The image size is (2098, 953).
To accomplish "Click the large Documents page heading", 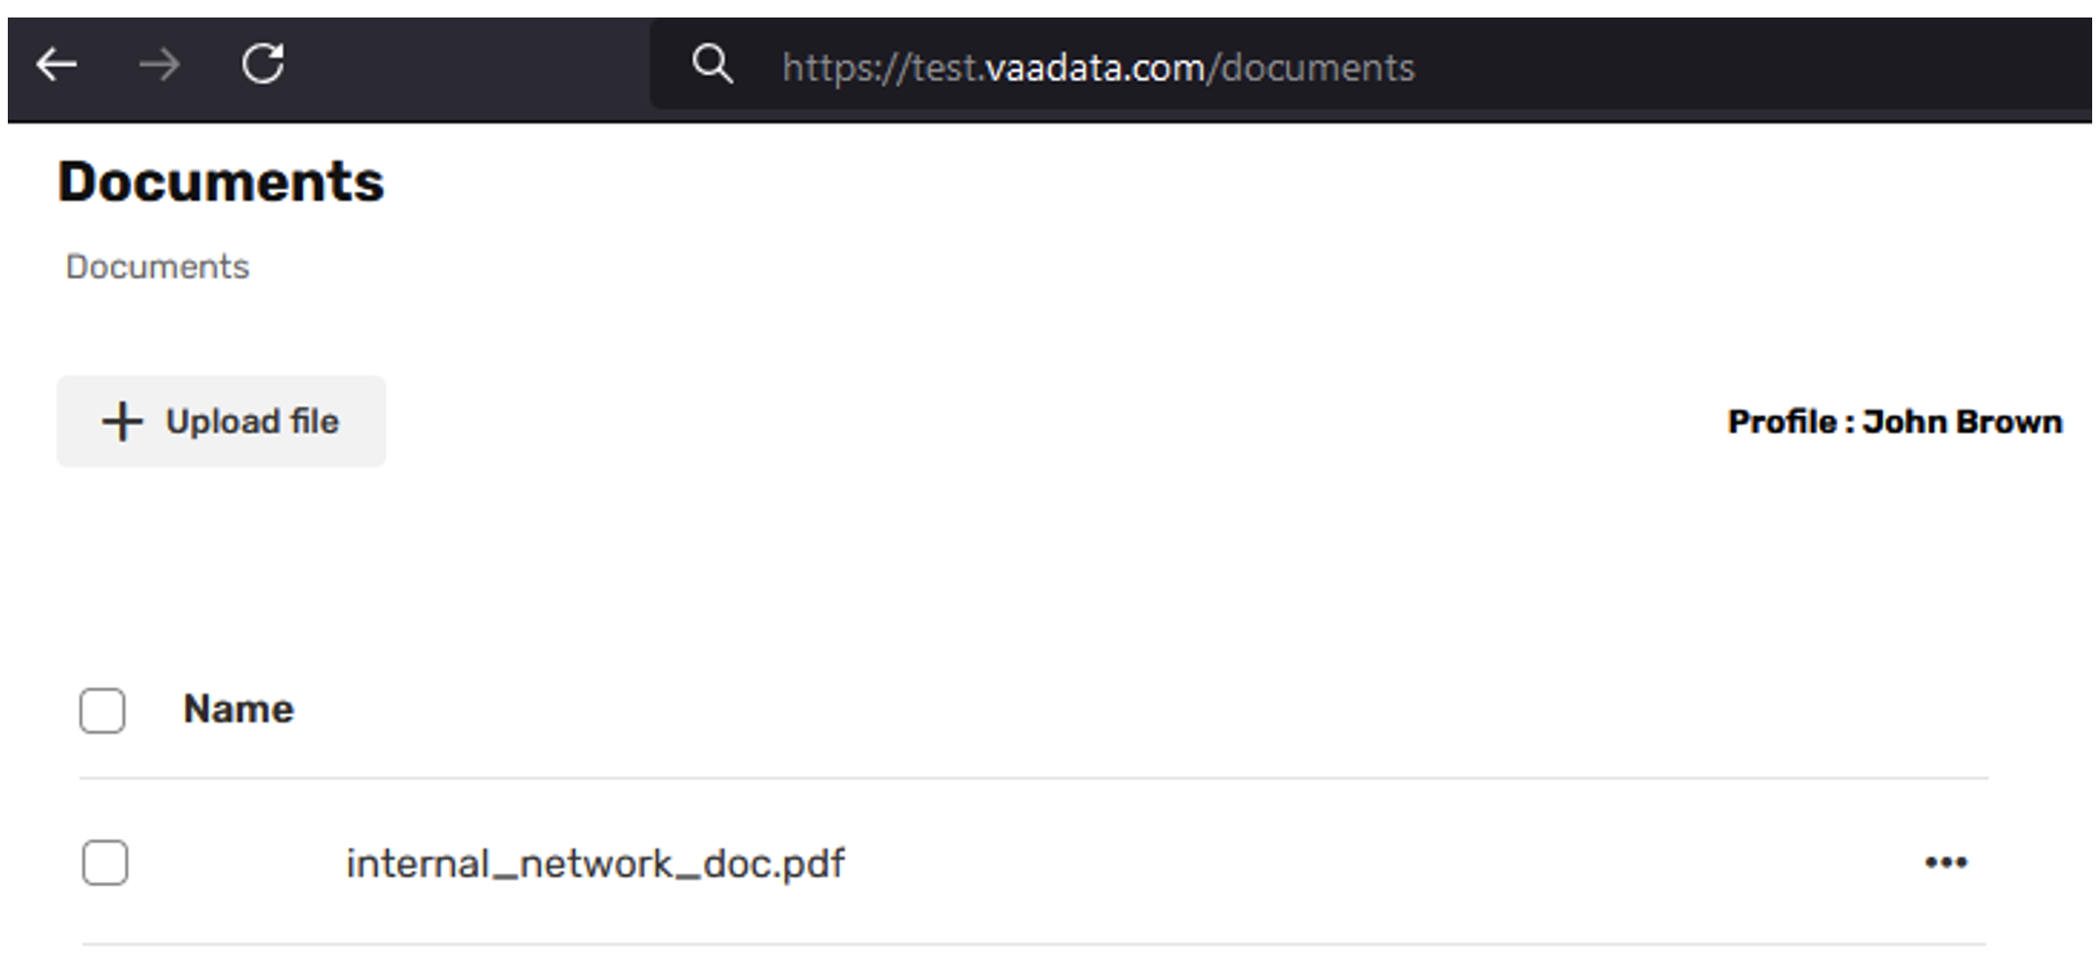I will point(221,182).
